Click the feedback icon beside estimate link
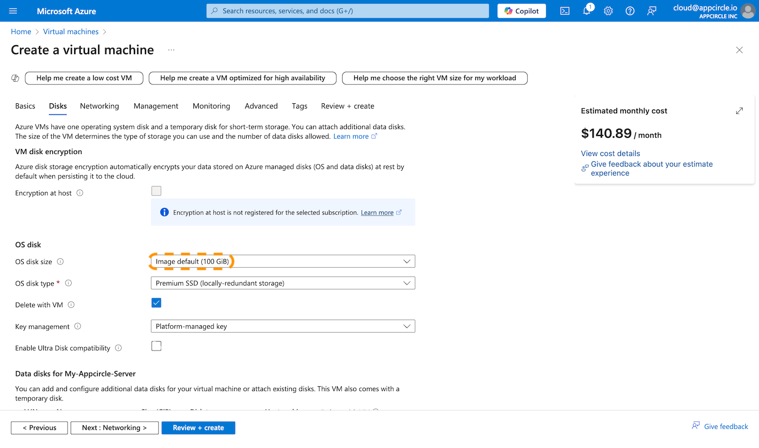The image size is (759, 448). click(x=585, y=168)
